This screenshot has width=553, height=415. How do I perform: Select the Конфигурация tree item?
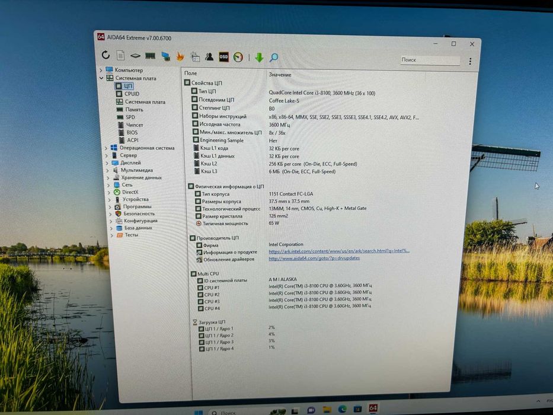tap(137, 221)
